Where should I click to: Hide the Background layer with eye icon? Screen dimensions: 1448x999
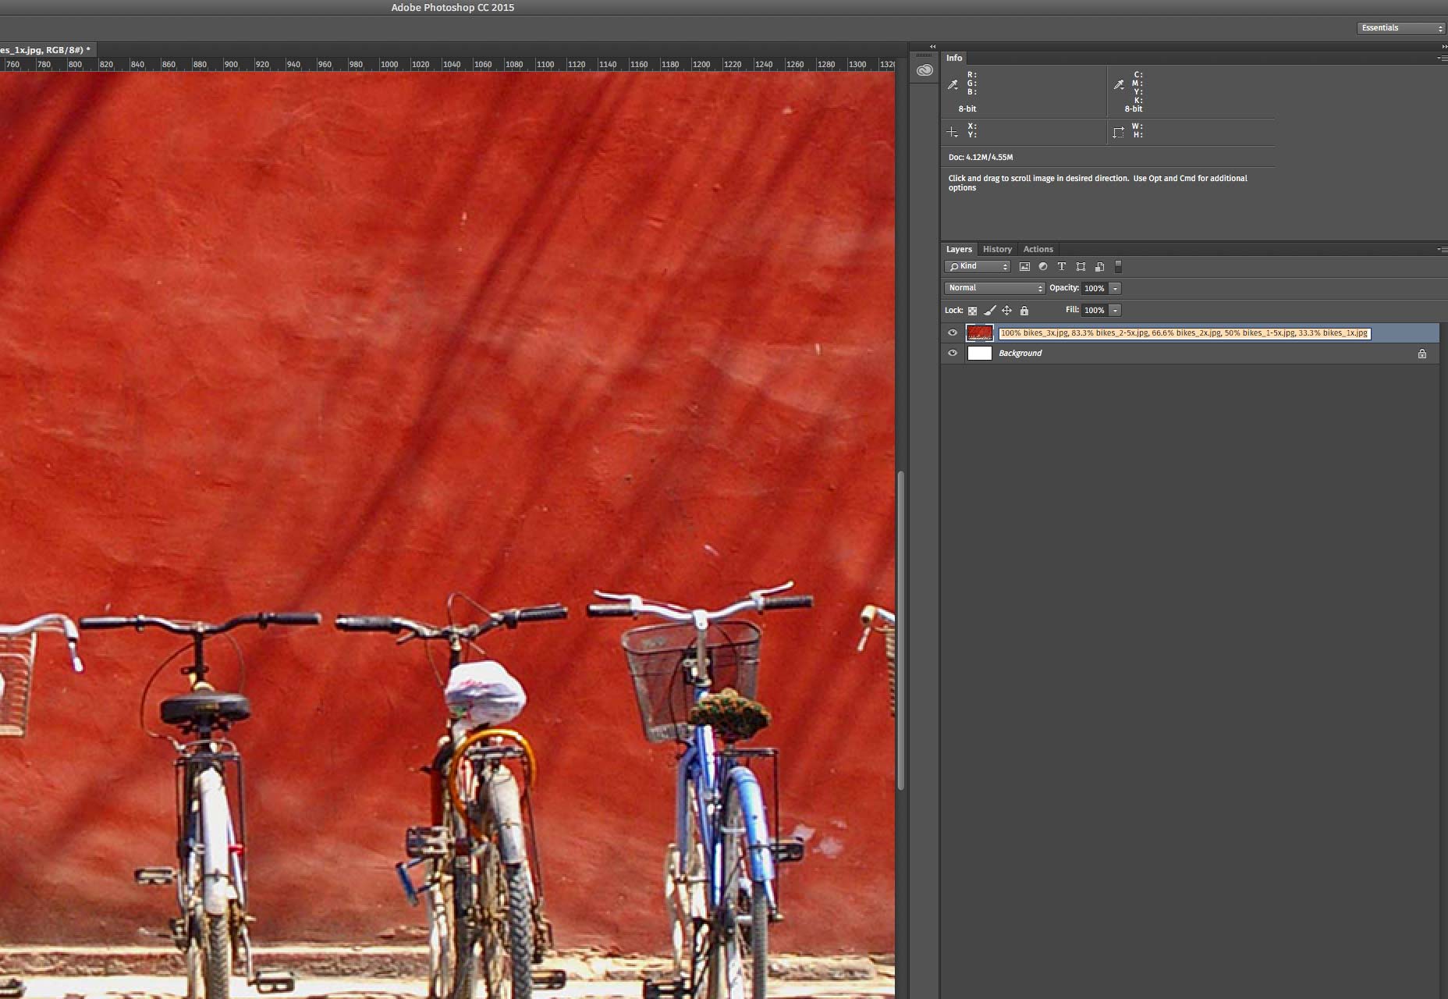tap(953, 354)
